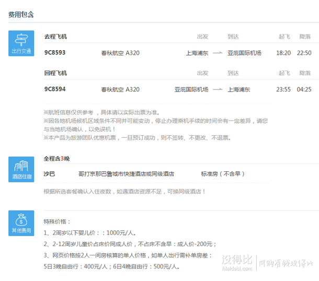The width and height of the screenshot is (319, 281).
Task: Select the 回程飞机 heading
Action: (55, 73)
